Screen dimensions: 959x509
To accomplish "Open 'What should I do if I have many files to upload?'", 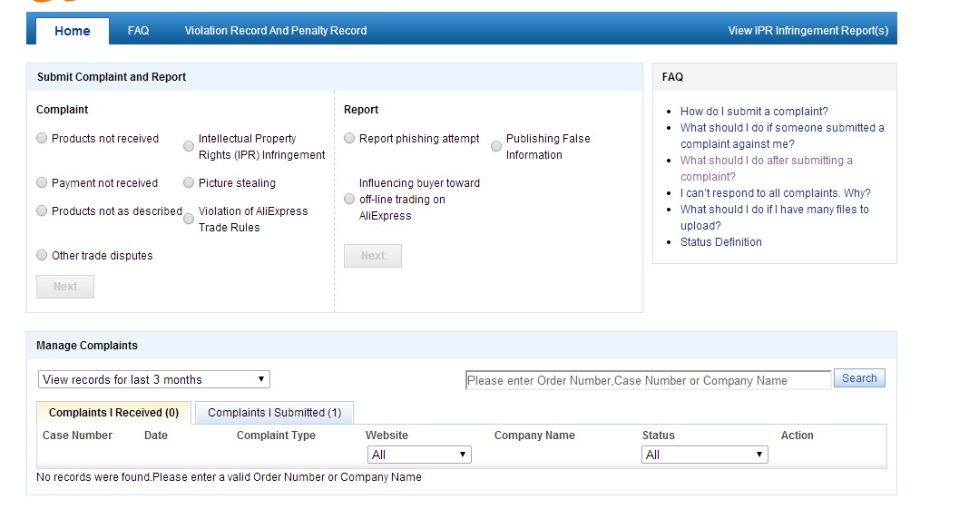I will tap(774, 217).
